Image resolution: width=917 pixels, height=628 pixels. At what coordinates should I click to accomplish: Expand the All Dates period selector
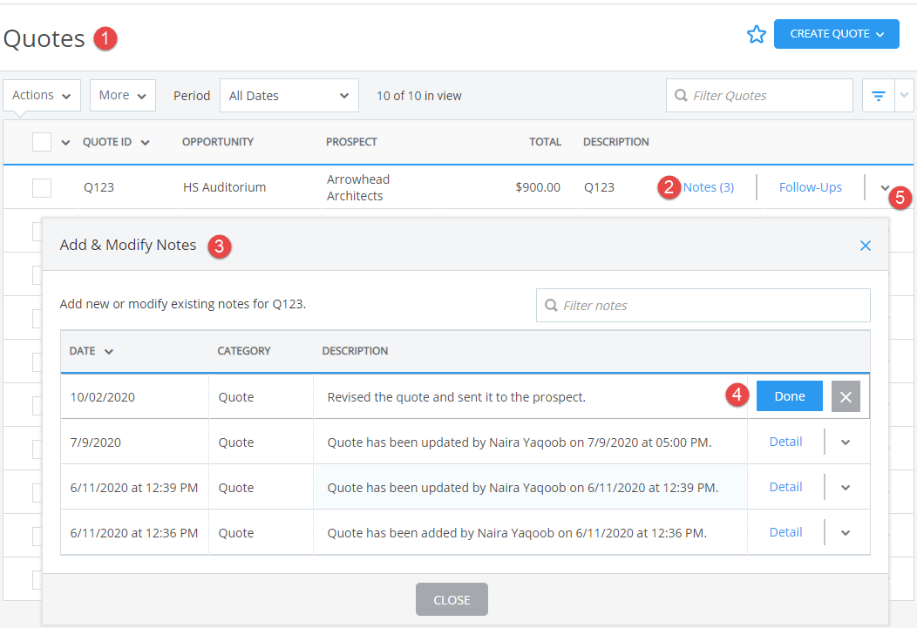click(289, 96)
